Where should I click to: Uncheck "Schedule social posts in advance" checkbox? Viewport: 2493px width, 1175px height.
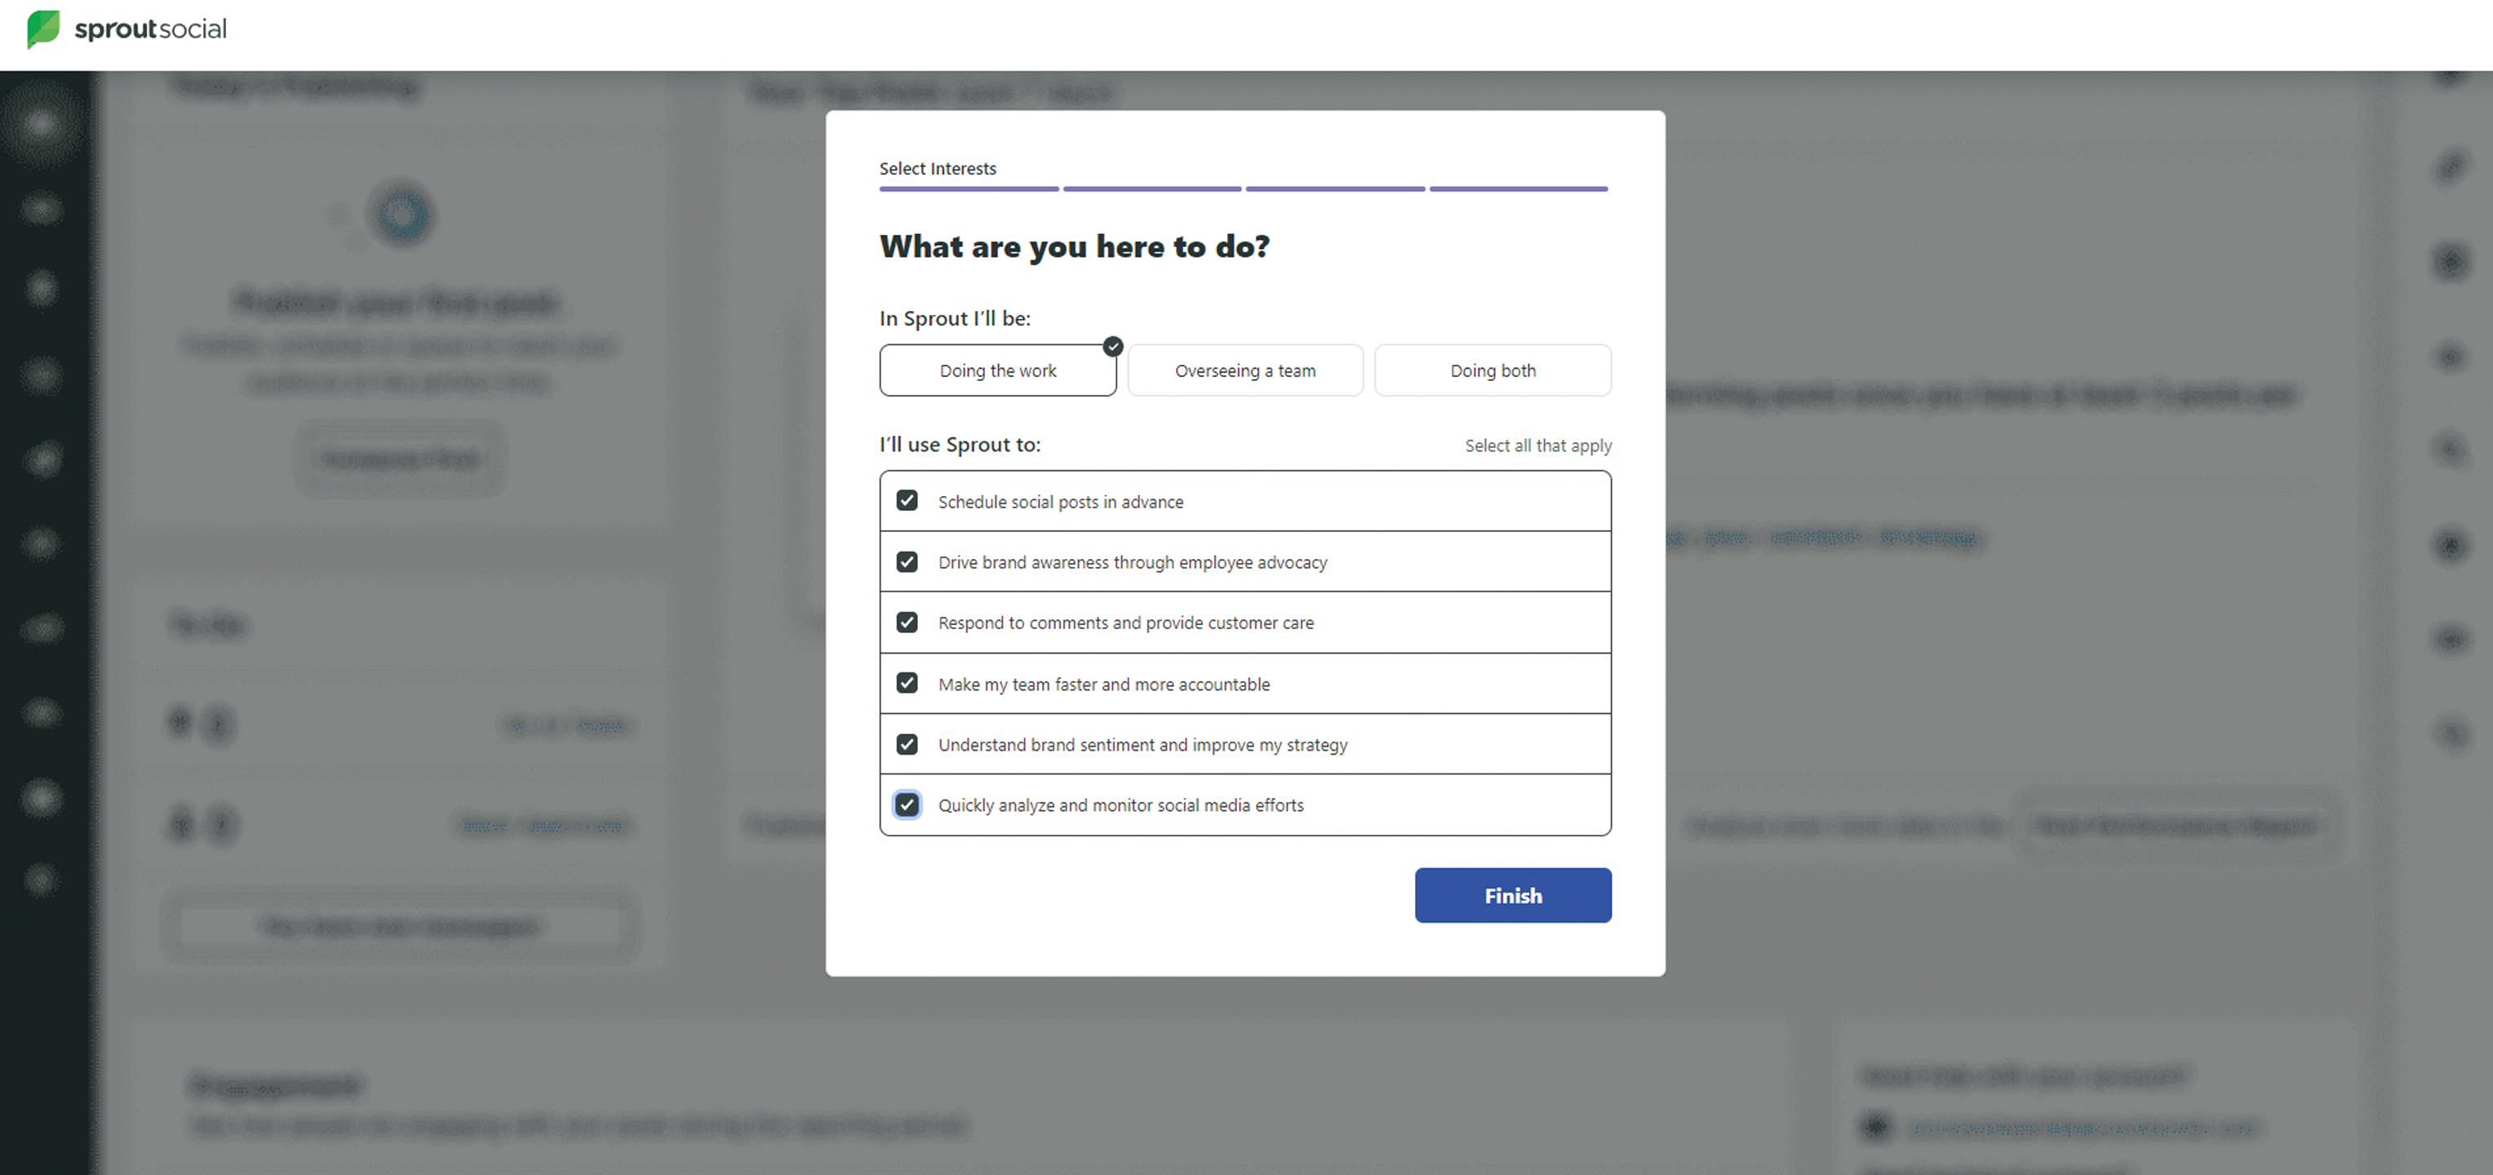907,500
